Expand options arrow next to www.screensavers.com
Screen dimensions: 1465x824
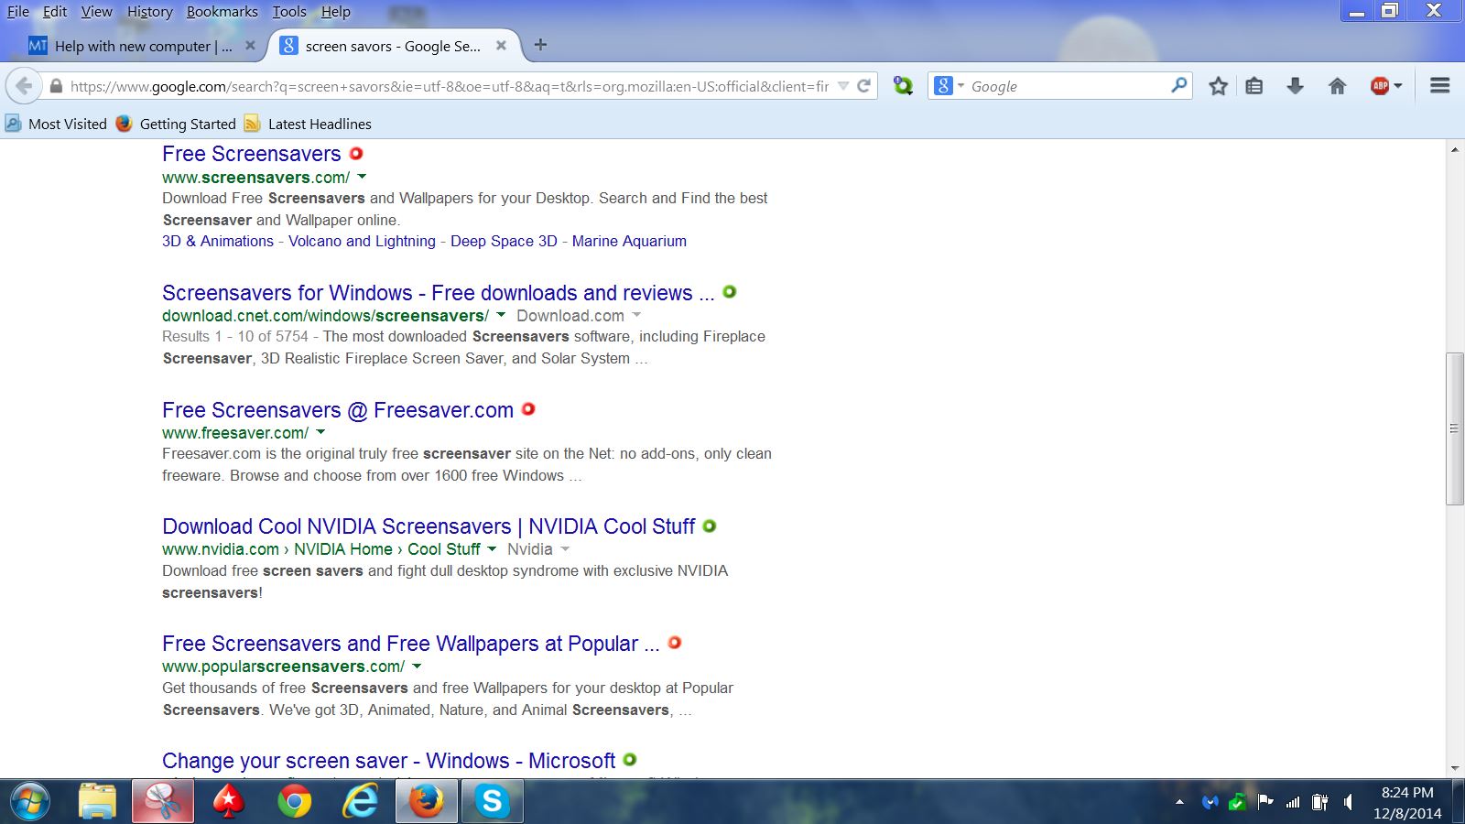point(362,177)
